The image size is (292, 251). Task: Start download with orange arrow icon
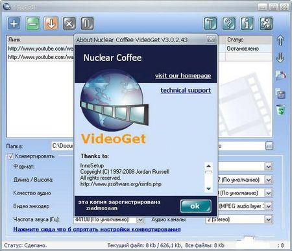[x=51, y=23]
